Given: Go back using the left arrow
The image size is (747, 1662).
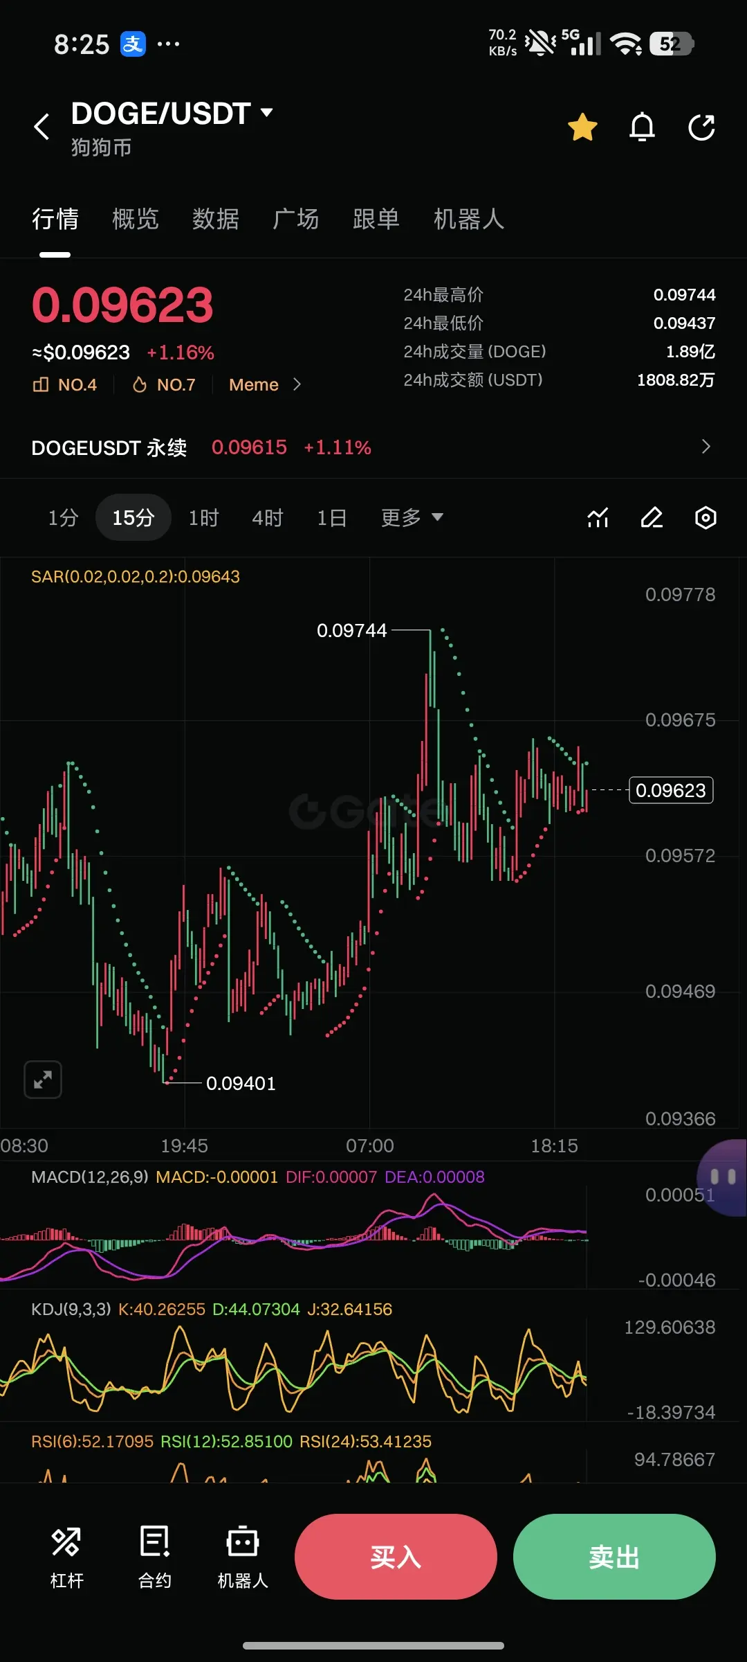Looking at the screenshot, I should 42,127.
